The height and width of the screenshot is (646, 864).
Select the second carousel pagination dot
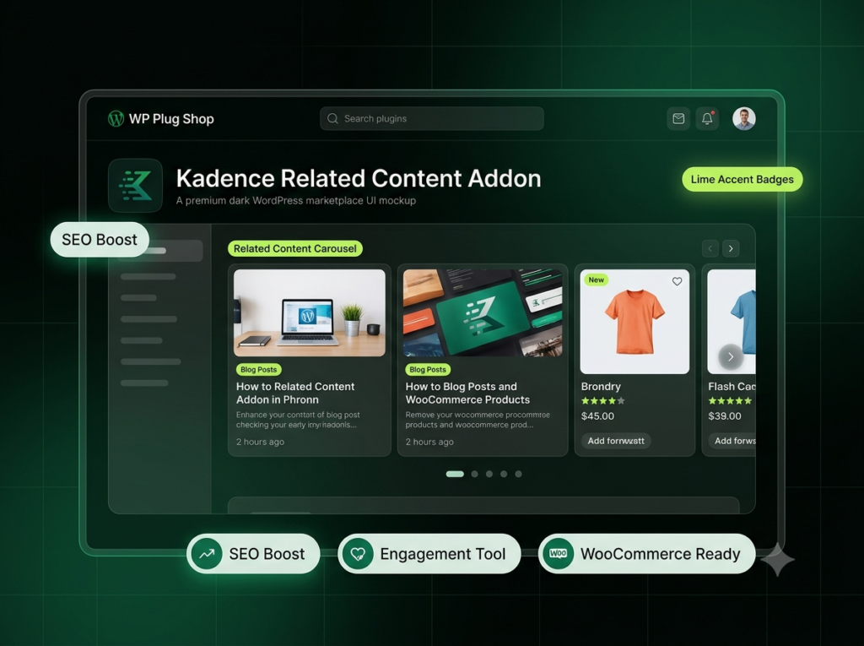tap(475, 474)
